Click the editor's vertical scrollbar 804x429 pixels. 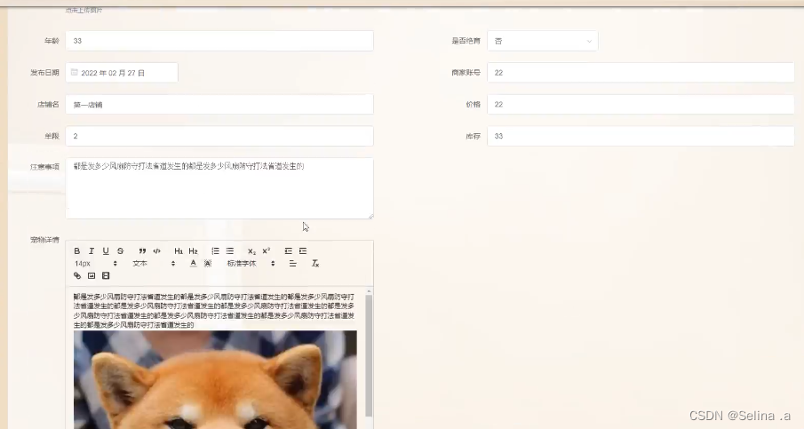[369, 354]
